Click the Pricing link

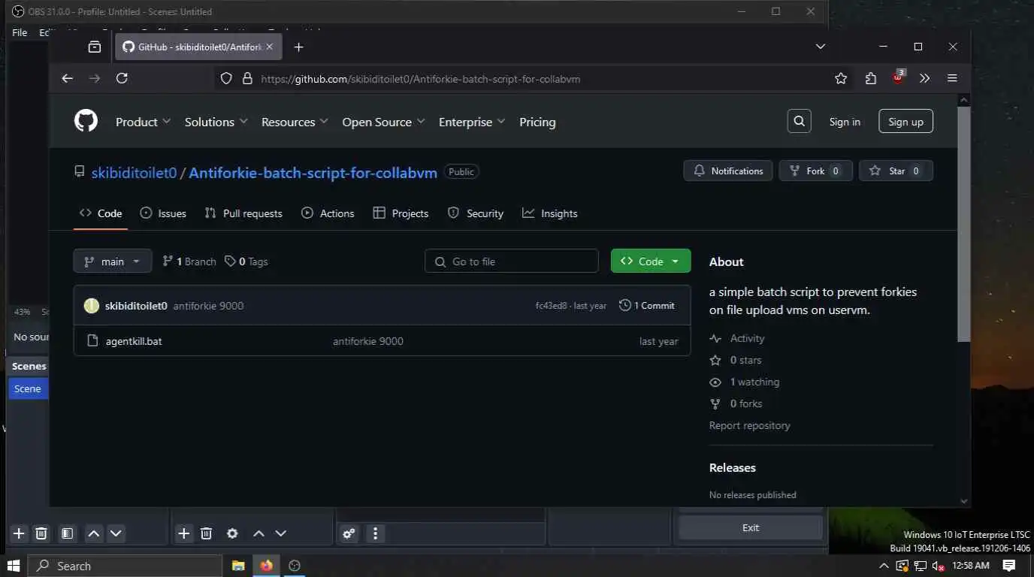pyautogui.click(x=537, y=122)
